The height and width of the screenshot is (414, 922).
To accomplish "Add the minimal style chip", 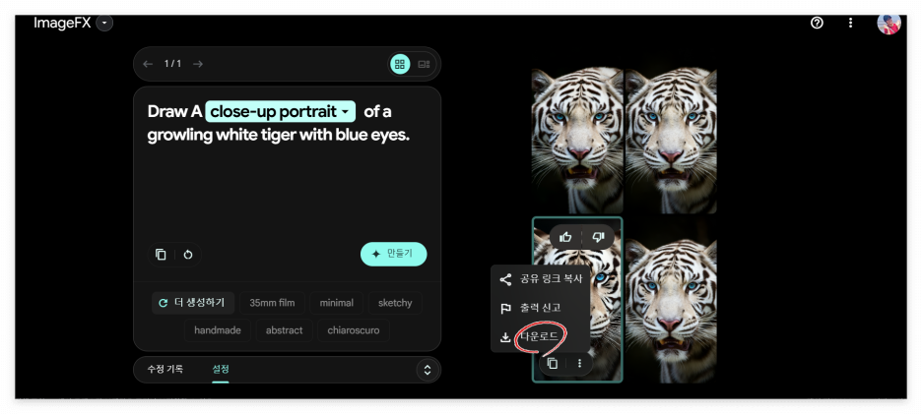I will [336, 303].
